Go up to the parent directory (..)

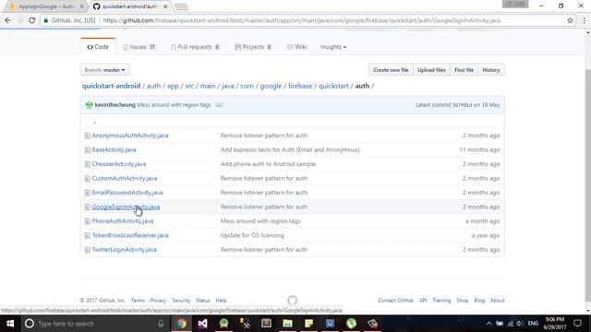click(x=94, y=123)
